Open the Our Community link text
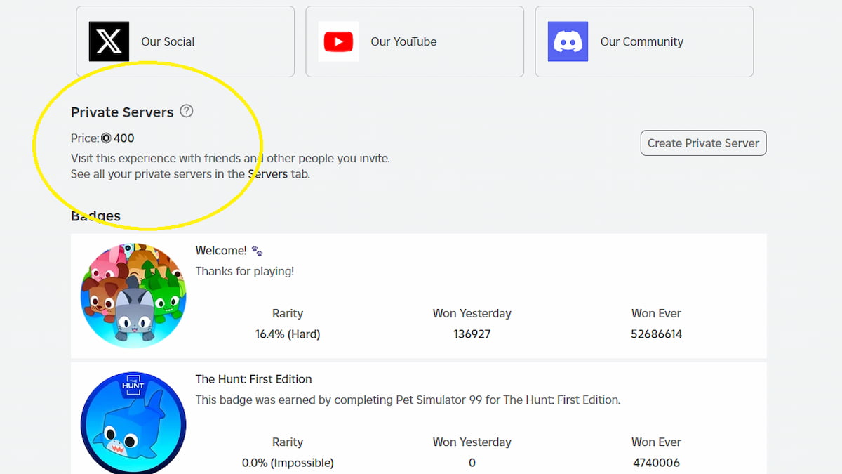This screenshot has width=842, height=474. [641, 41]
